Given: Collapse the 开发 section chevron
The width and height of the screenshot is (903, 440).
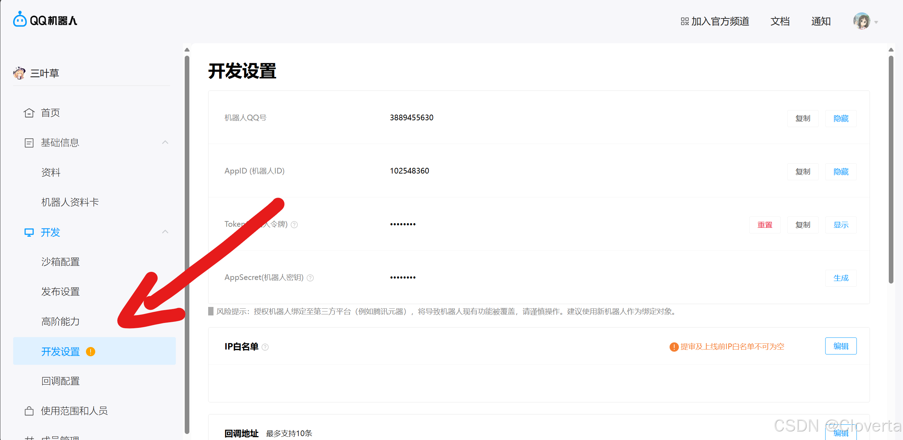Looking at the screenshot, I should pos(165,232).
